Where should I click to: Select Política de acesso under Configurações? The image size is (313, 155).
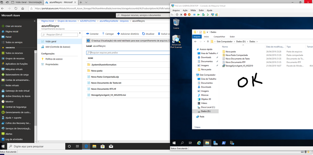pyautogui.click(x=52, y=59)
